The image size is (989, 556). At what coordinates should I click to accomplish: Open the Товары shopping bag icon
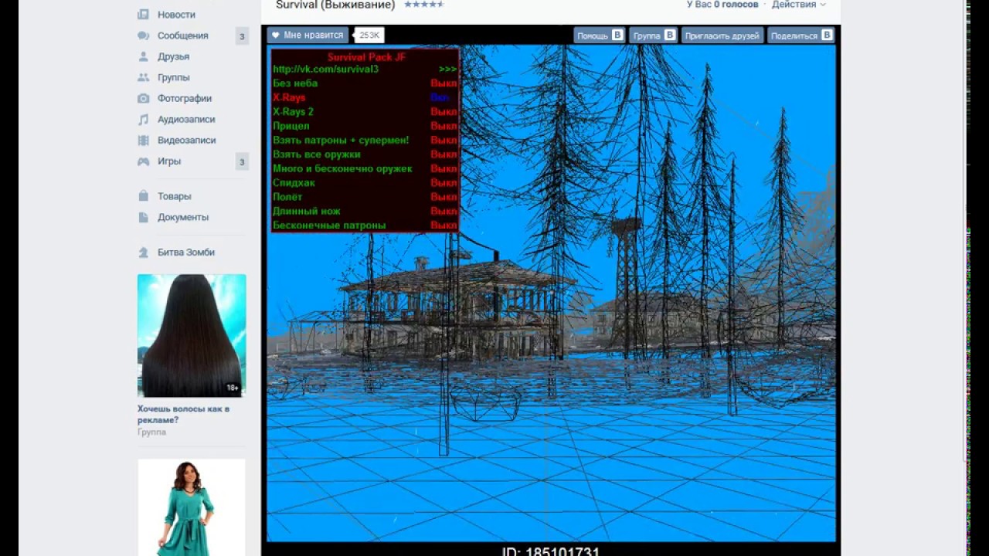coord(143,196)
